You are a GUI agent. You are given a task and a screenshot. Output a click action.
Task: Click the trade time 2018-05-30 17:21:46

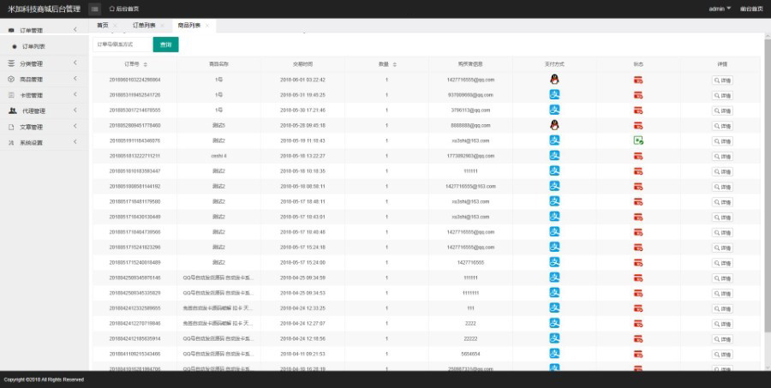click(x=302, y=110)
